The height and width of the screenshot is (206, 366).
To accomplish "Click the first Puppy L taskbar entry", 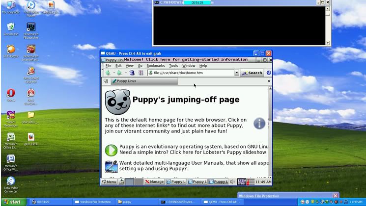I will pos(176,182).
